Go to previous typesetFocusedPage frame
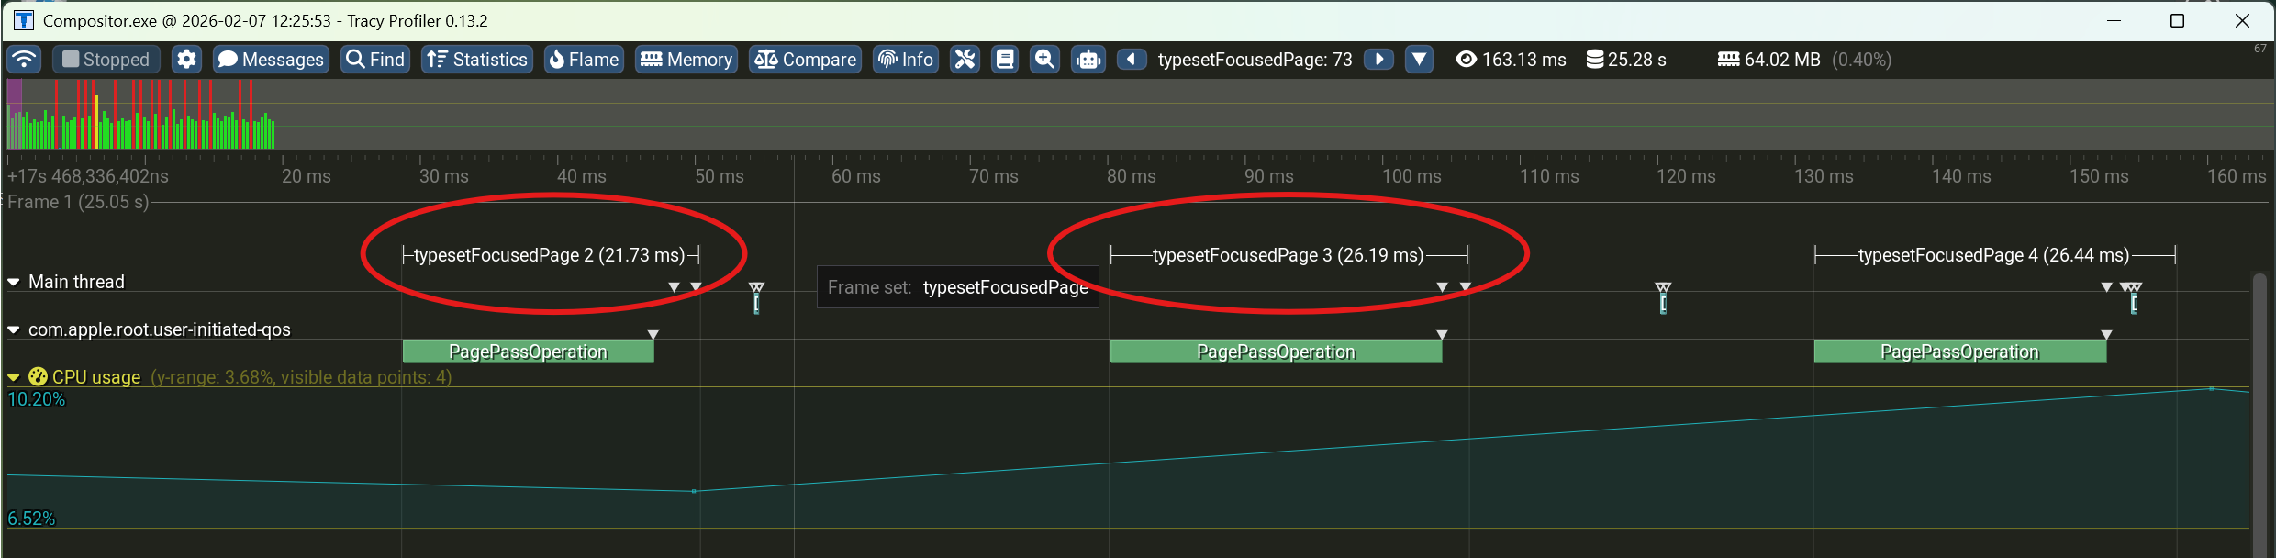The height and width of the screenshot is (558, 2276). (x=1132, y=60)
